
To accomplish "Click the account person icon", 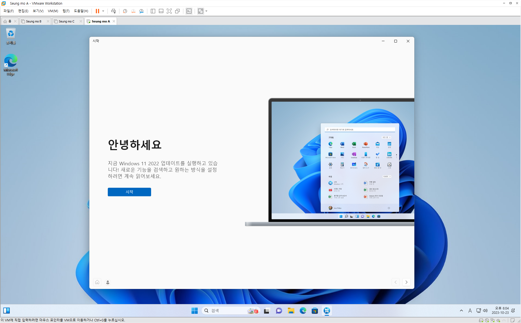I will coord(108,282).
